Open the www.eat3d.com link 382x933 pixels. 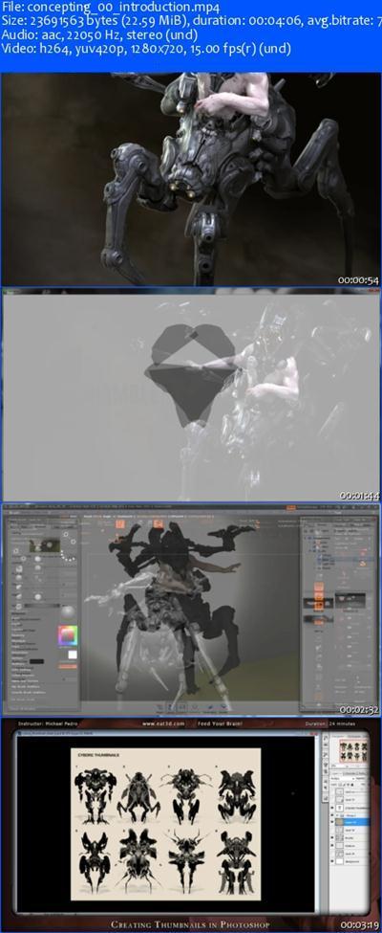coord(161,724)
